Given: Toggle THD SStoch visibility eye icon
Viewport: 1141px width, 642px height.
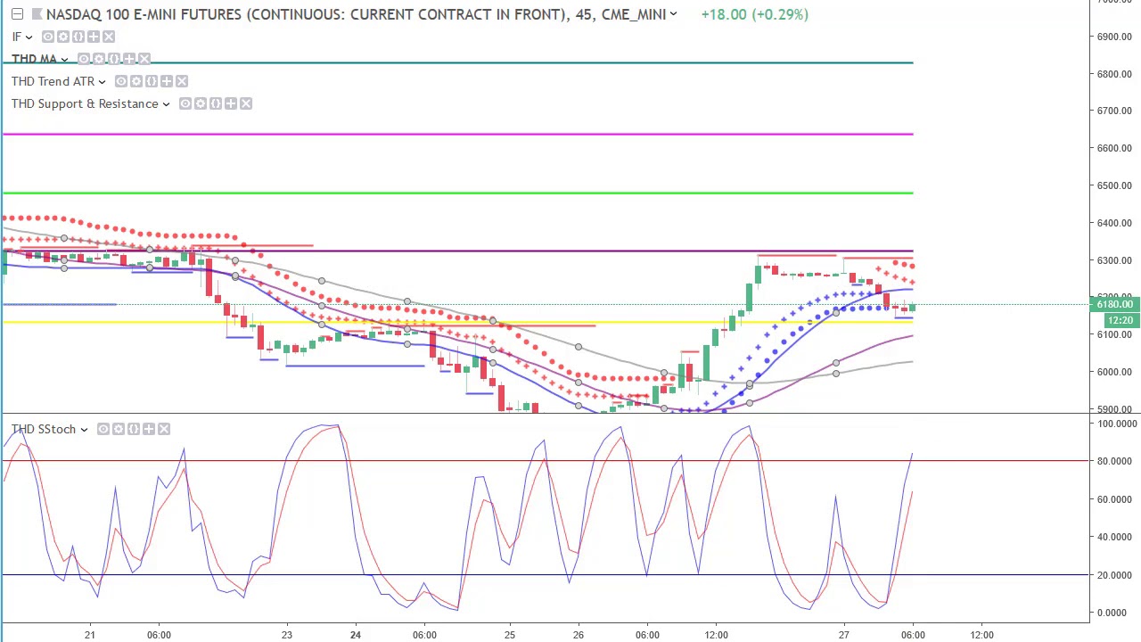Looking at the screenshot, I should click(103, 430).
